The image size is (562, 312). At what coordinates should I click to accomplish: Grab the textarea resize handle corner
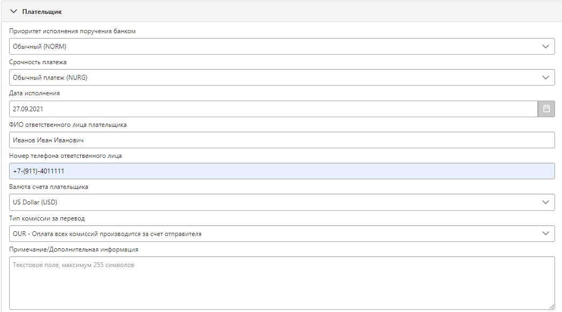[552, 306]
